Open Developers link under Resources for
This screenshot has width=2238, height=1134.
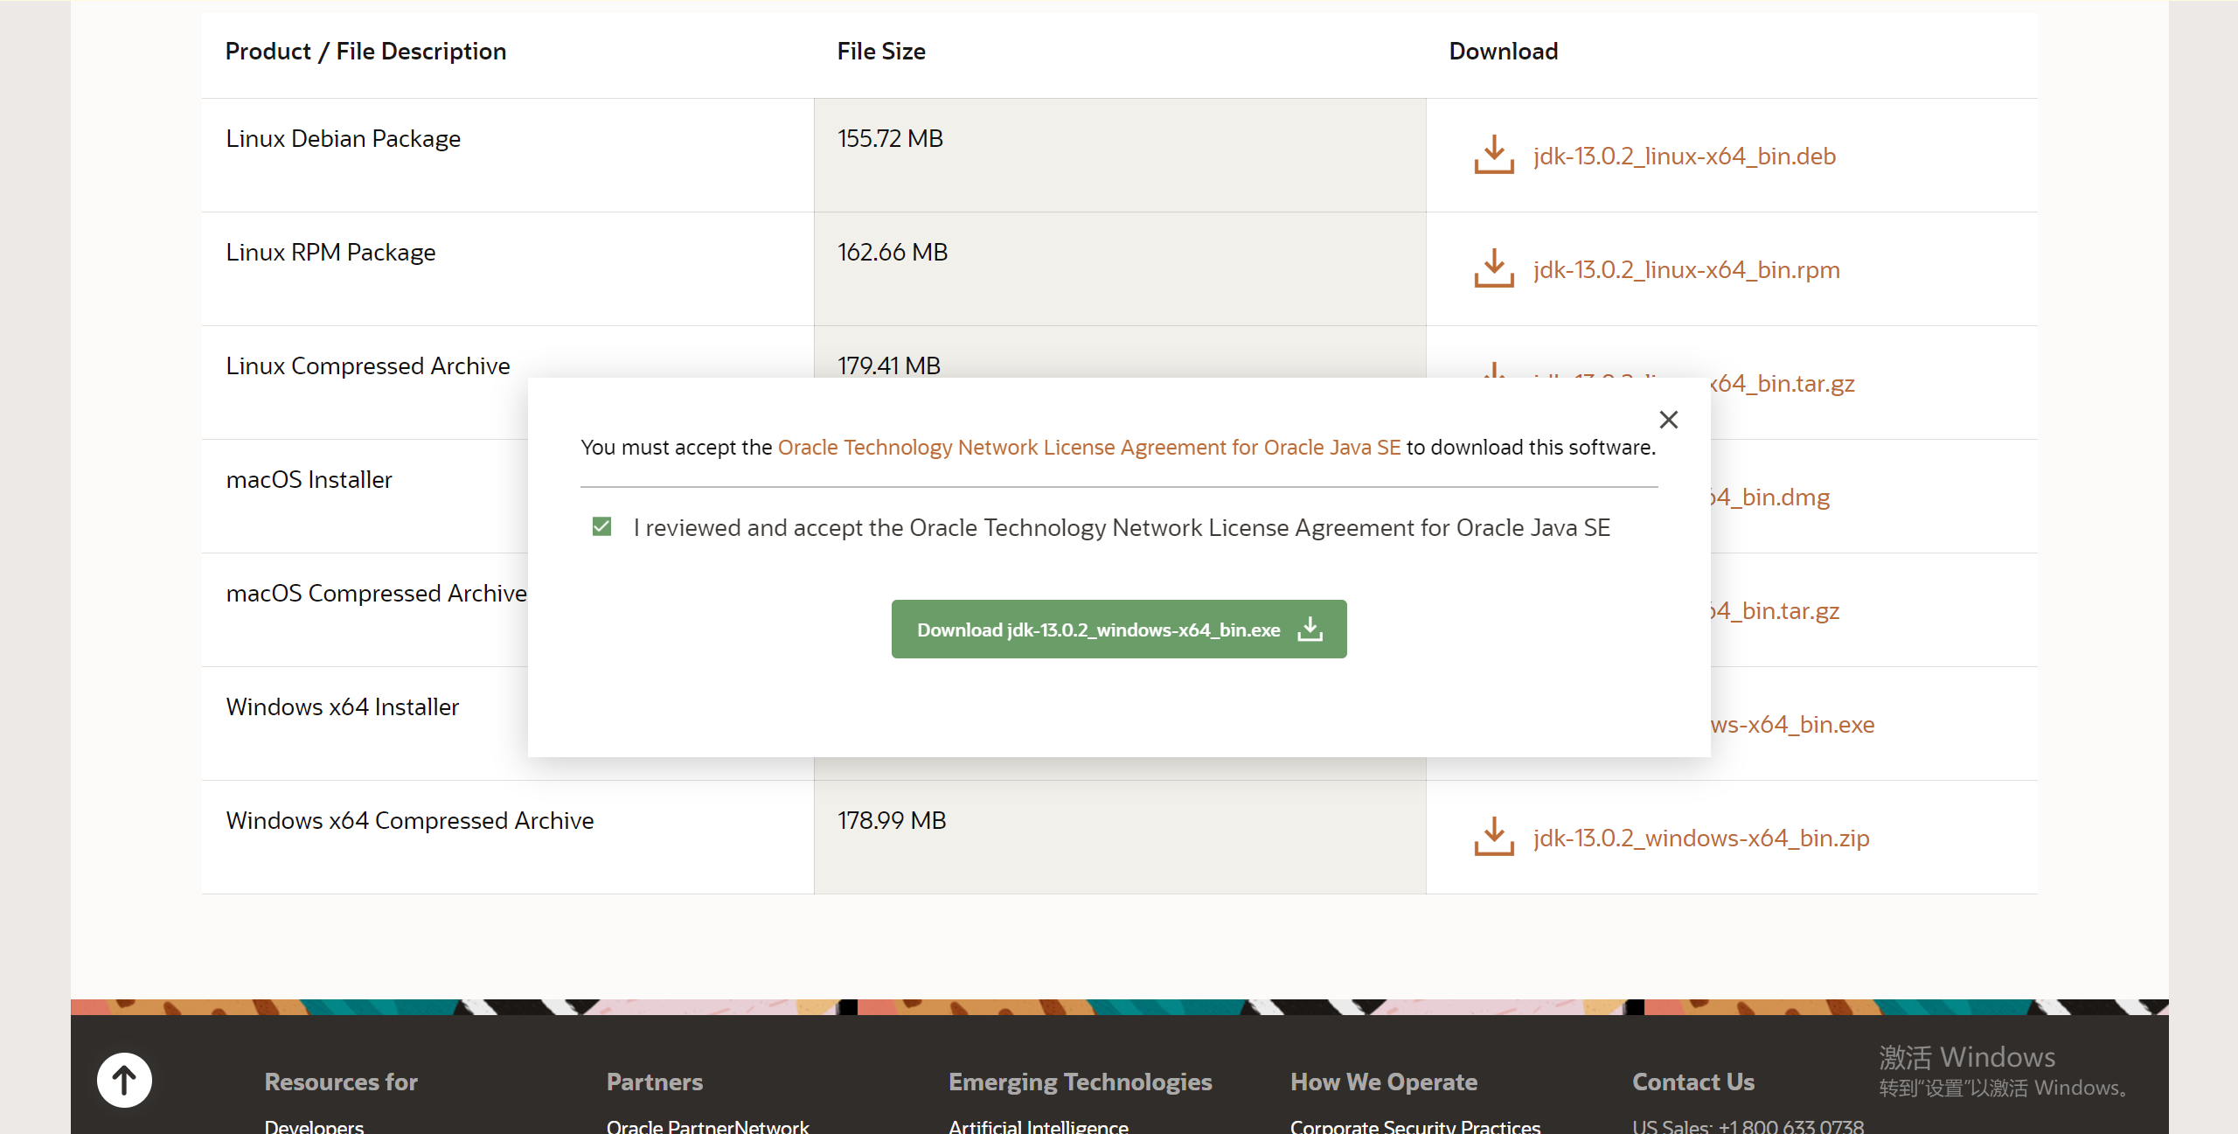tap(314, 1125)
